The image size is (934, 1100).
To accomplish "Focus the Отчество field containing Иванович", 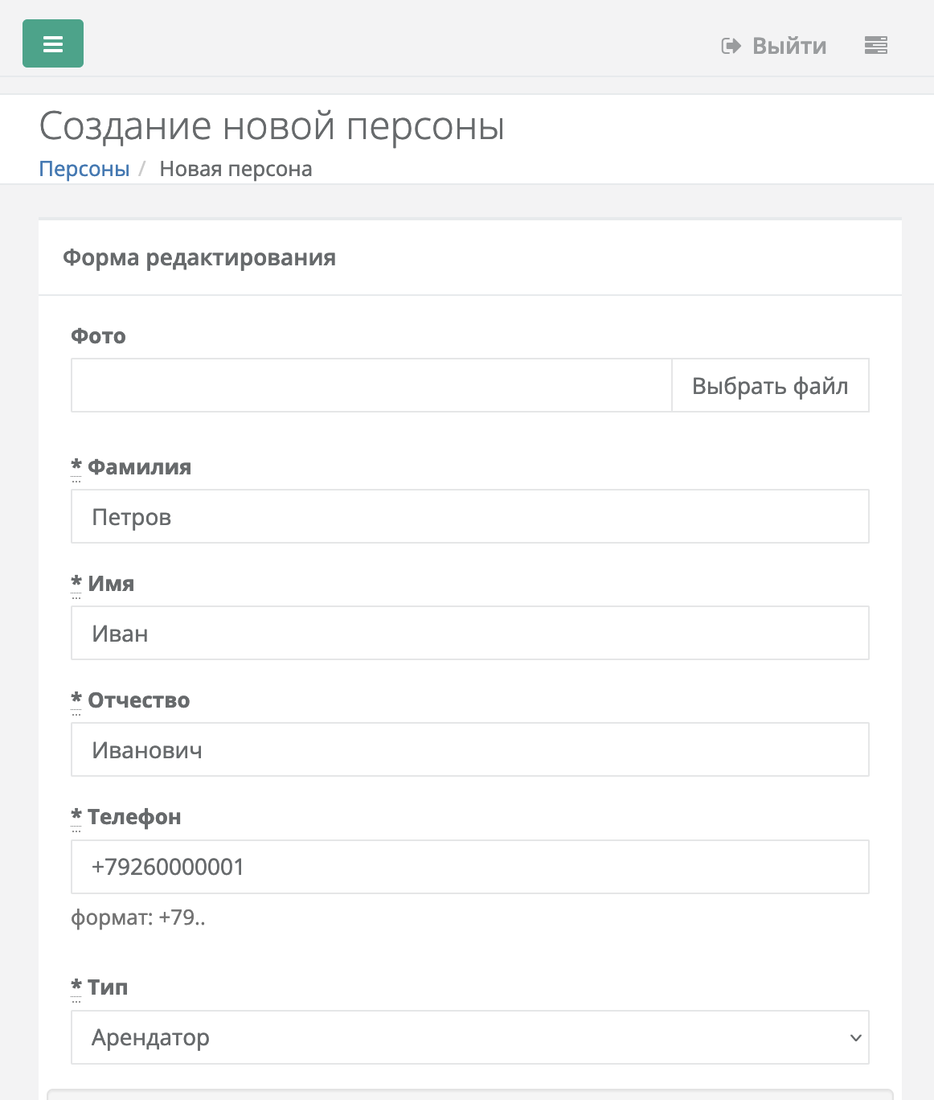I will [470, 749].
